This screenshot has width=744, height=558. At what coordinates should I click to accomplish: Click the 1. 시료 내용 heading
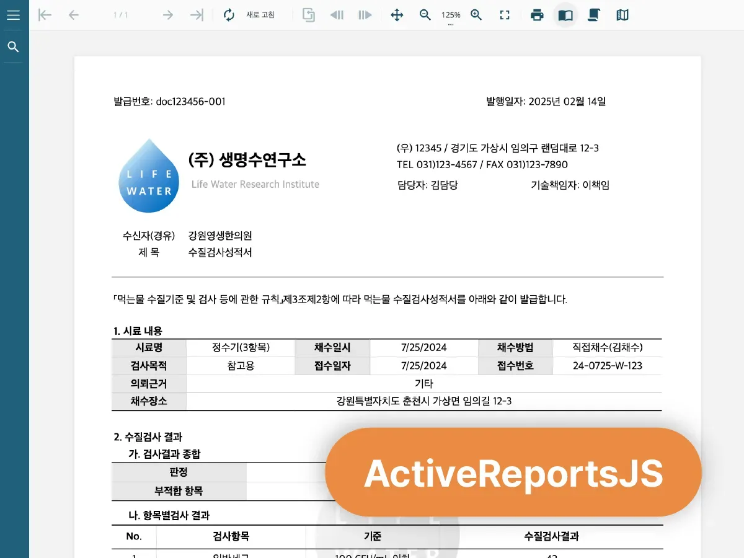click(138, 331)
